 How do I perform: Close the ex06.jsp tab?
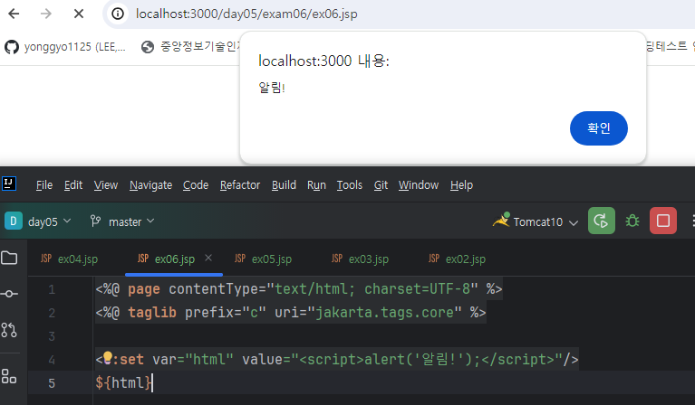208,258
